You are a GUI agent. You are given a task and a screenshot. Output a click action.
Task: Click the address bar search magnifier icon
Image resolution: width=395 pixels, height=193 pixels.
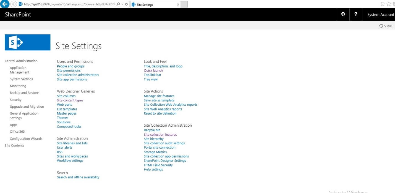[118, 4]
